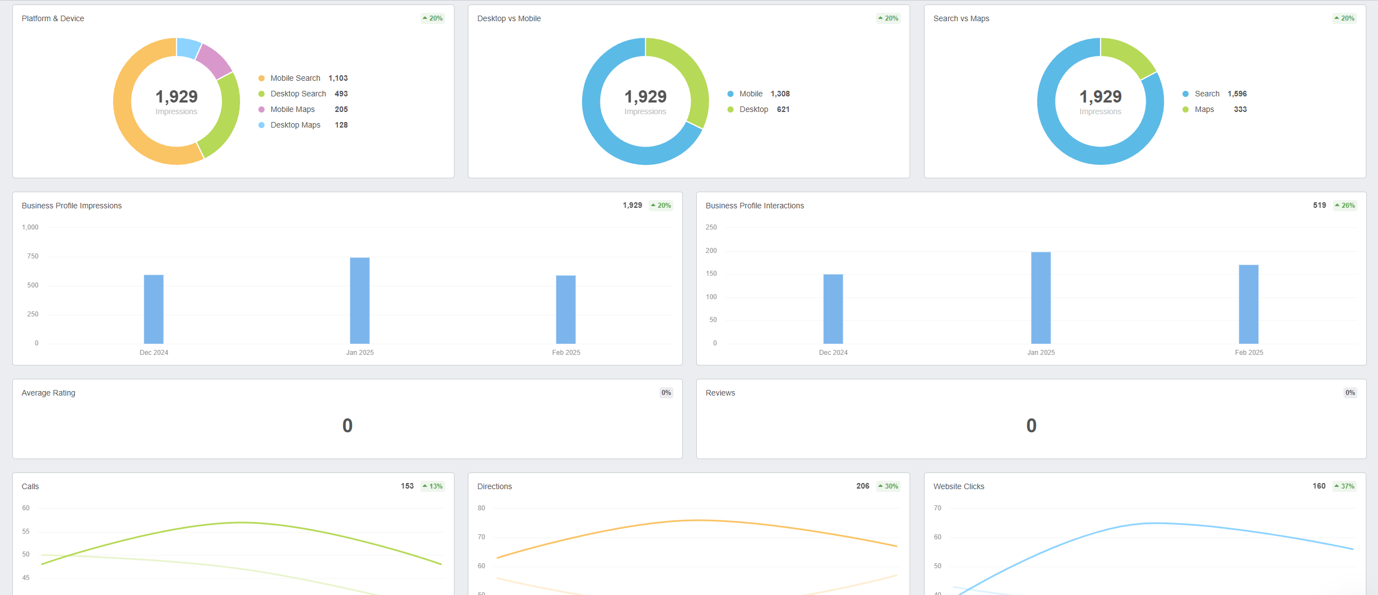
Task: Click the Mobile legend dot in Desktop vs Mobile
Action: point(730,94)
